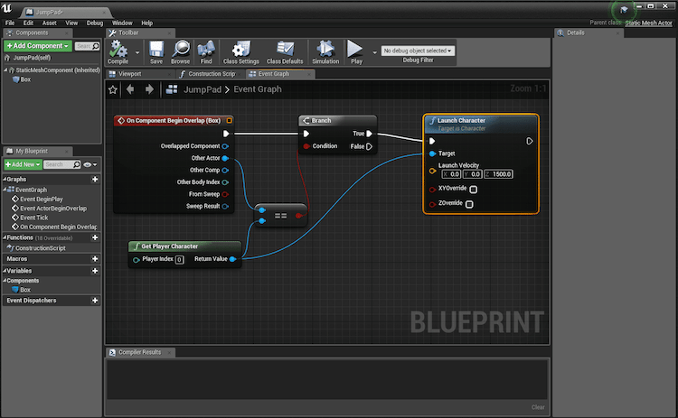678x418 pixels.
Task: Save the blueprint asset
Action: click(156, 51)
